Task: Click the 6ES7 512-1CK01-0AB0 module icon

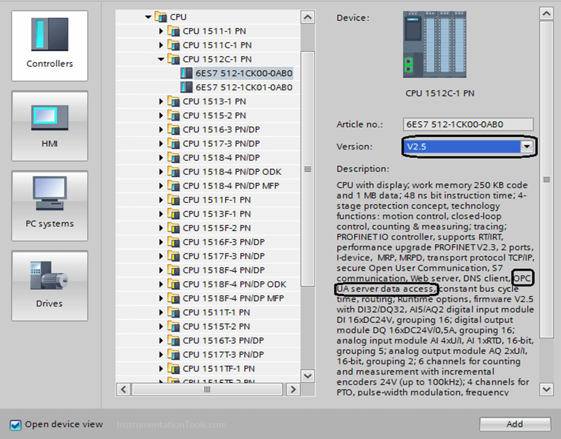Action: tap(186, 87)
